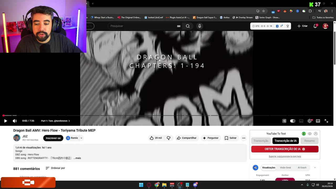336x189 pixels.
Task: Save video with Salvar button
Action: [x=230, y=138]
